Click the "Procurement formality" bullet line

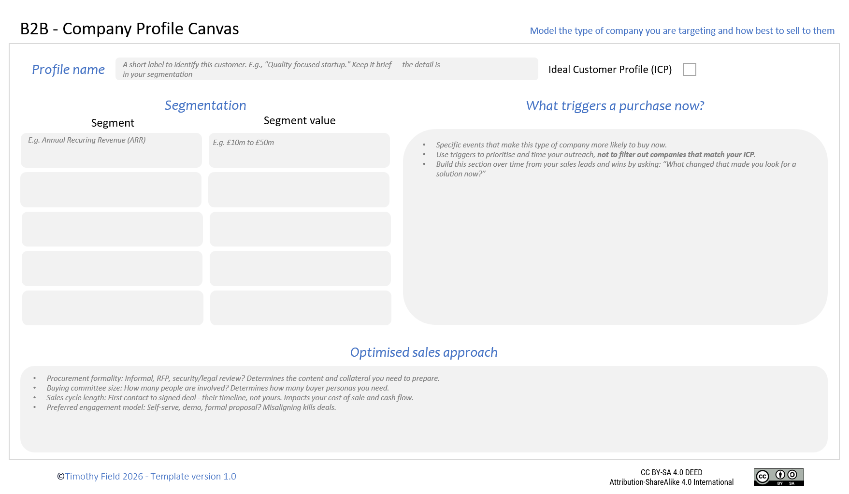coord(243,378)
